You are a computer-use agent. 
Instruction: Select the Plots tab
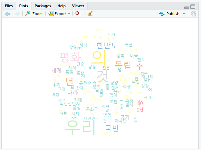(24, 6)
